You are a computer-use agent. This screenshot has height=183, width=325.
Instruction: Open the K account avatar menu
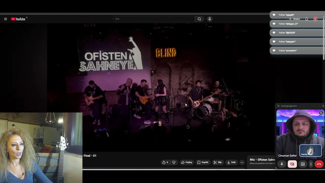315,19
